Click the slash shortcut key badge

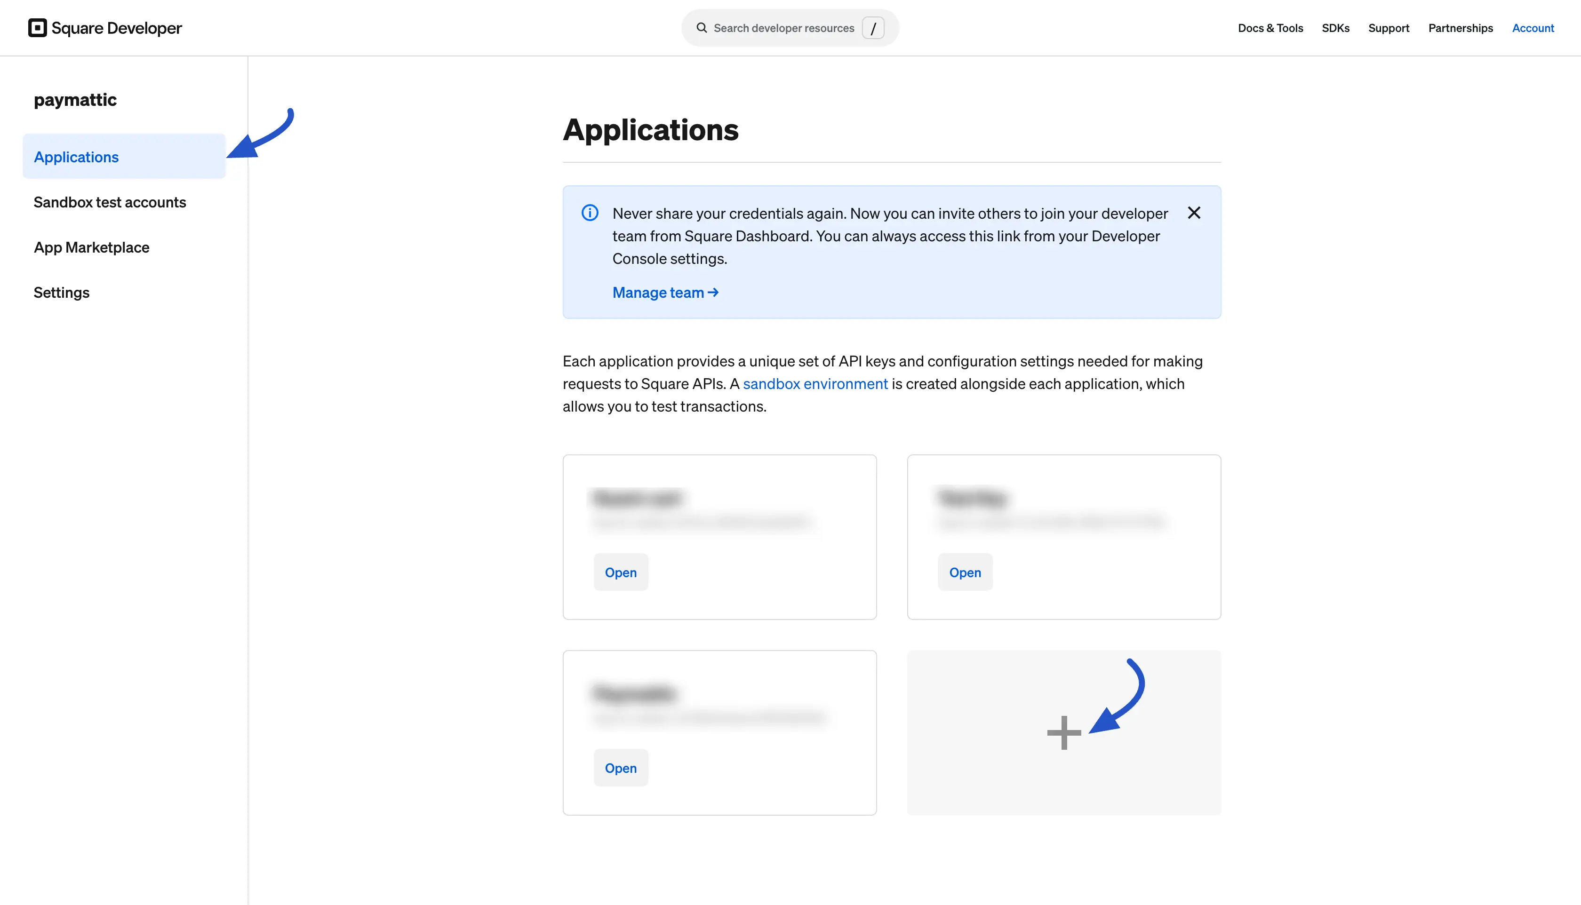[873, 28]
